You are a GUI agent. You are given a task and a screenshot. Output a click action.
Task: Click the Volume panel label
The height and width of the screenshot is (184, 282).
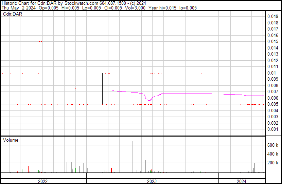point(11,140)
